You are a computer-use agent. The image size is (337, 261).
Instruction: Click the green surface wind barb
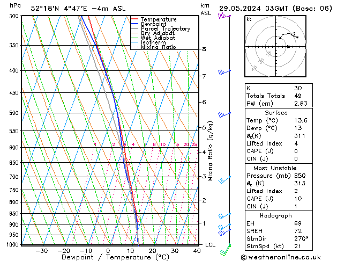click(x=225, y=250)
